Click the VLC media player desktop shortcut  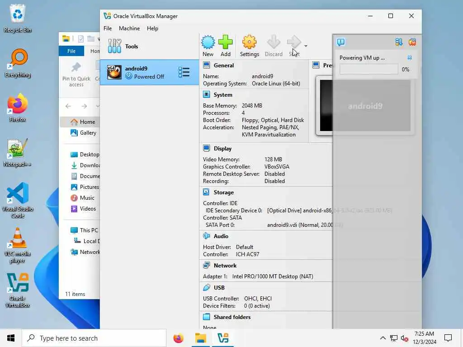pos(18,245)
